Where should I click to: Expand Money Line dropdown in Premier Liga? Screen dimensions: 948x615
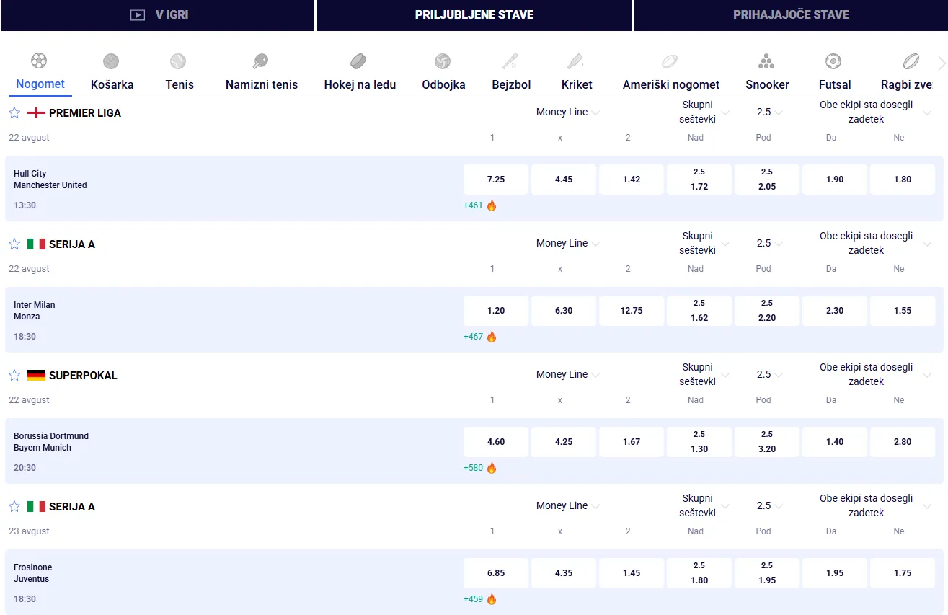coord(568,112)
